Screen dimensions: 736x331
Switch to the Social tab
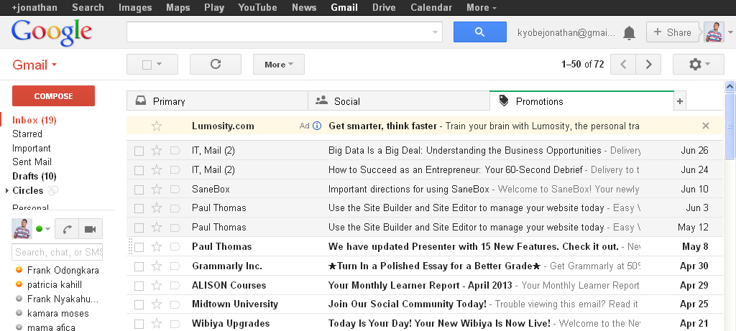point(398,101)
